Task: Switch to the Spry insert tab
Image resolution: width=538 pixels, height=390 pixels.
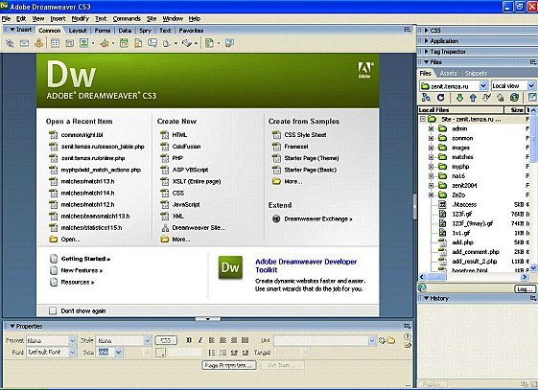Action: click(x=145, y=31)
